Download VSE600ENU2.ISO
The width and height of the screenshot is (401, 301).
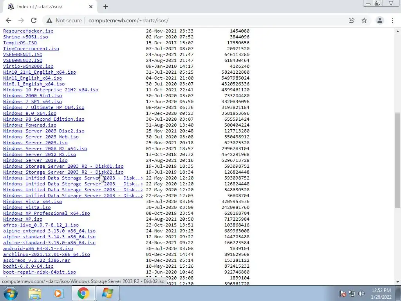coord(22,60)
